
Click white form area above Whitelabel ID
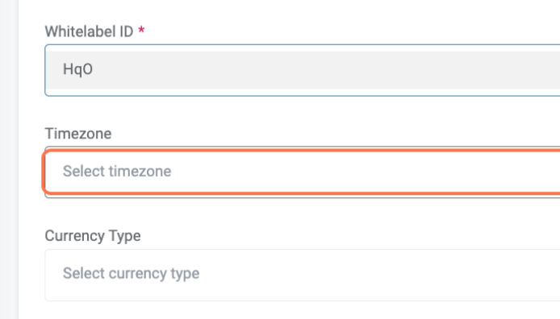[x=302, y=10]
